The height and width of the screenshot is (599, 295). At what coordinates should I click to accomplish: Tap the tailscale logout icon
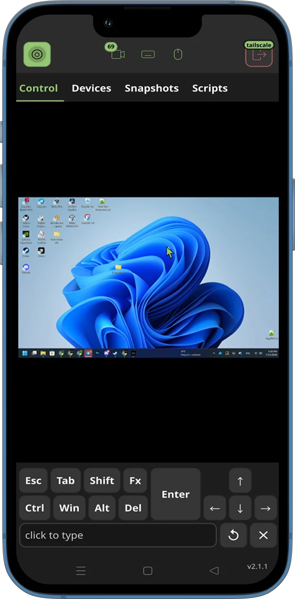(x=259, y=55)
